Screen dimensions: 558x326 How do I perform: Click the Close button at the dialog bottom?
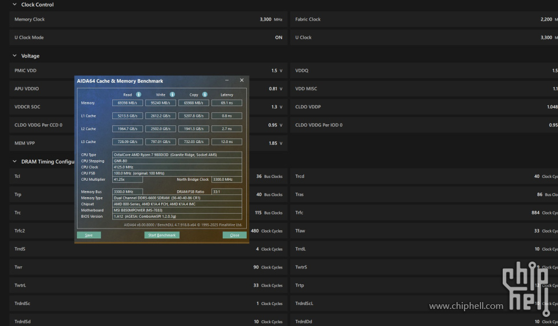click(x=234, y=235)
